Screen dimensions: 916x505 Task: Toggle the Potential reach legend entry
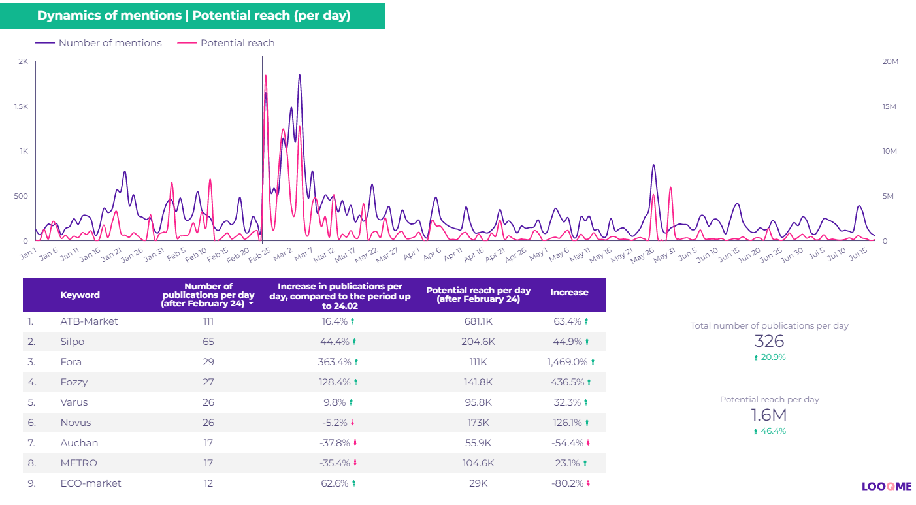pos(226,43)
